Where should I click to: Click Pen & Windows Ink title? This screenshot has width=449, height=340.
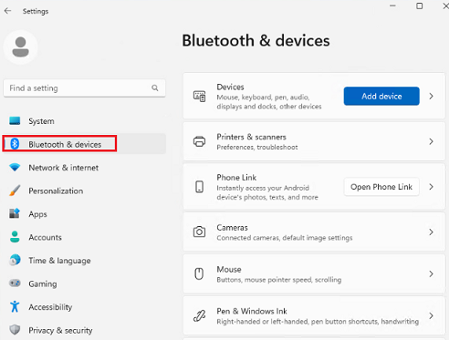pos(252,311)
